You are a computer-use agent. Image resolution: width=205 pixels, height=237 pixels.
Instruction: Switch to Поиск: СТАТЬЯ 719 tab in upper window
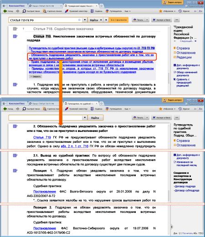click(45, 6)
